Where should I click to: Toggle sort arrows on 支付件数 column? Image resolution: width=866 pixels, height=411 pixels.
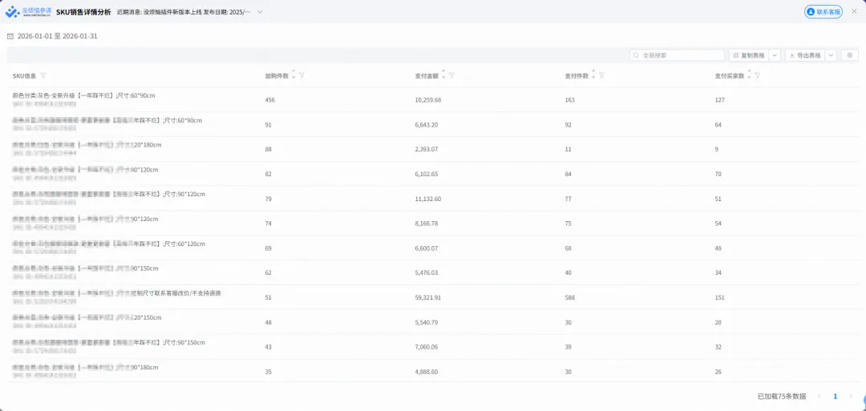pyautogui.click(x=593, y=75)
